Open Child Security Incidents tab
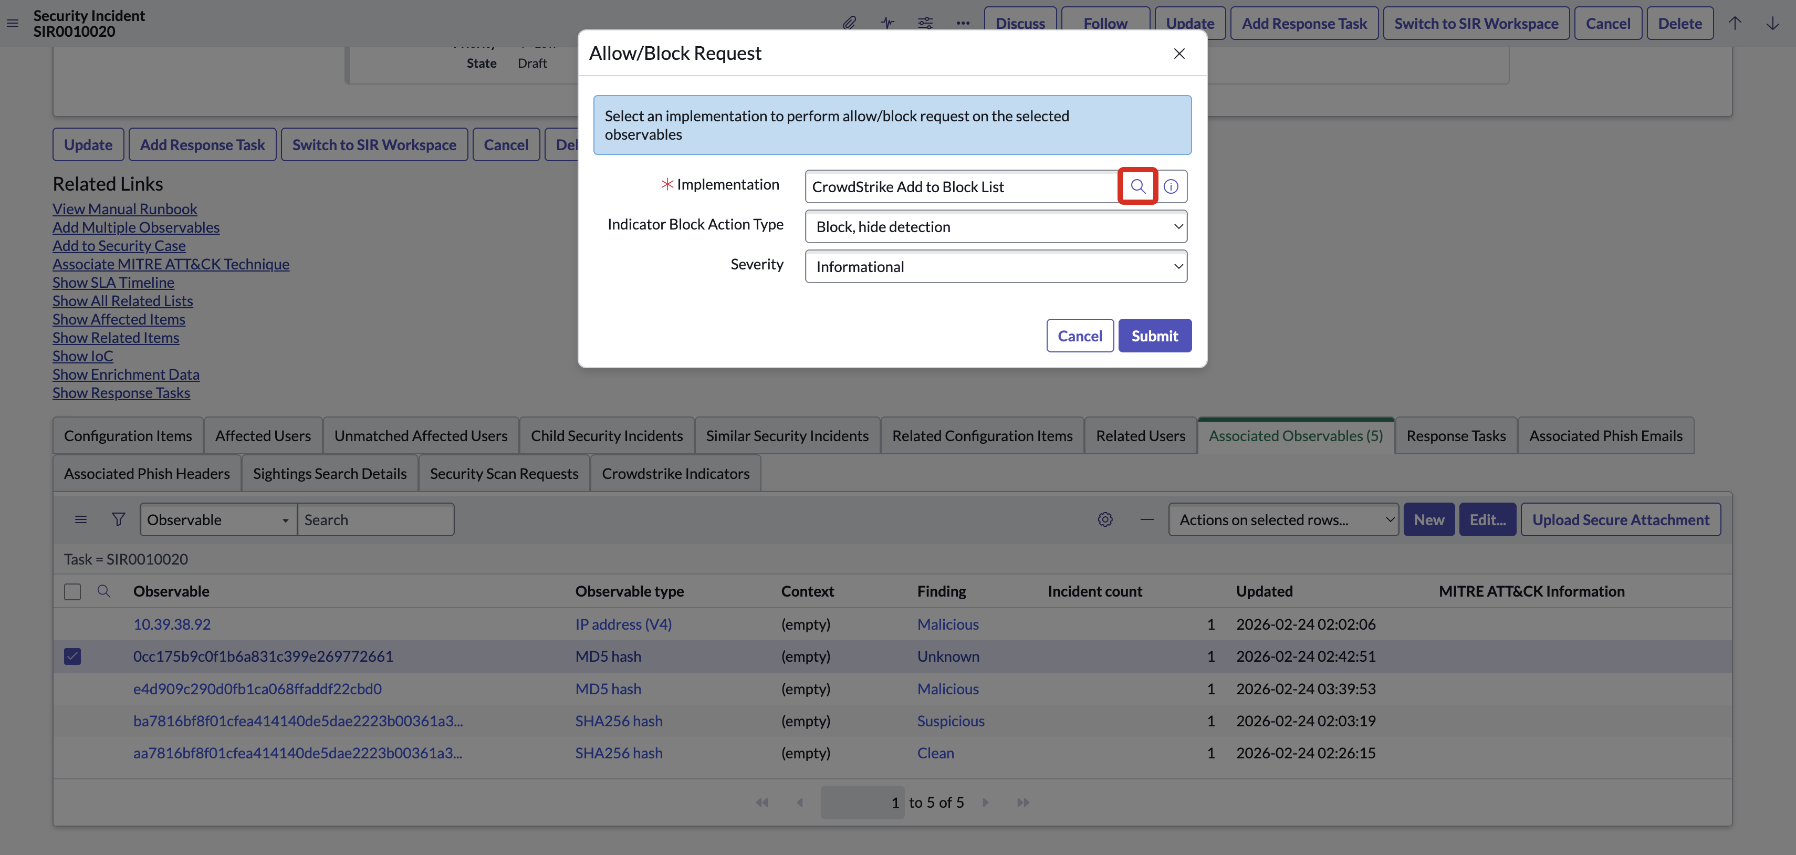 click(607, 436)
